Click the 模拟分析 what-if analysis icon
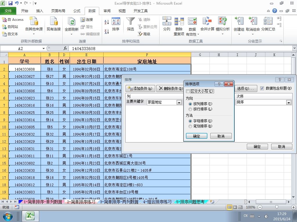Screen dimensions: 297x222 [222, 21]
